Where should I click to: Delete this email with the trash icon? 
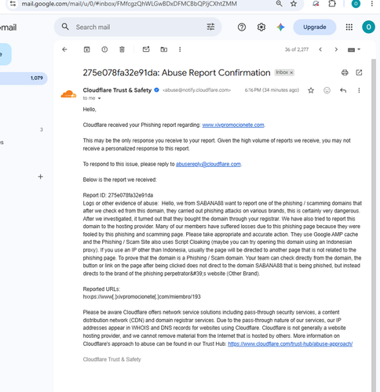[x=122, y=49]
